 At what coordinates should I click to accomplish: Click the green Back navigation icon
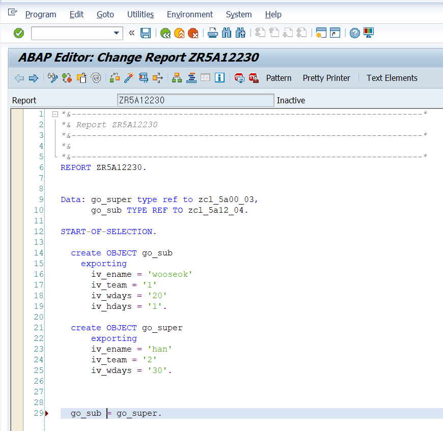(165, 33)
